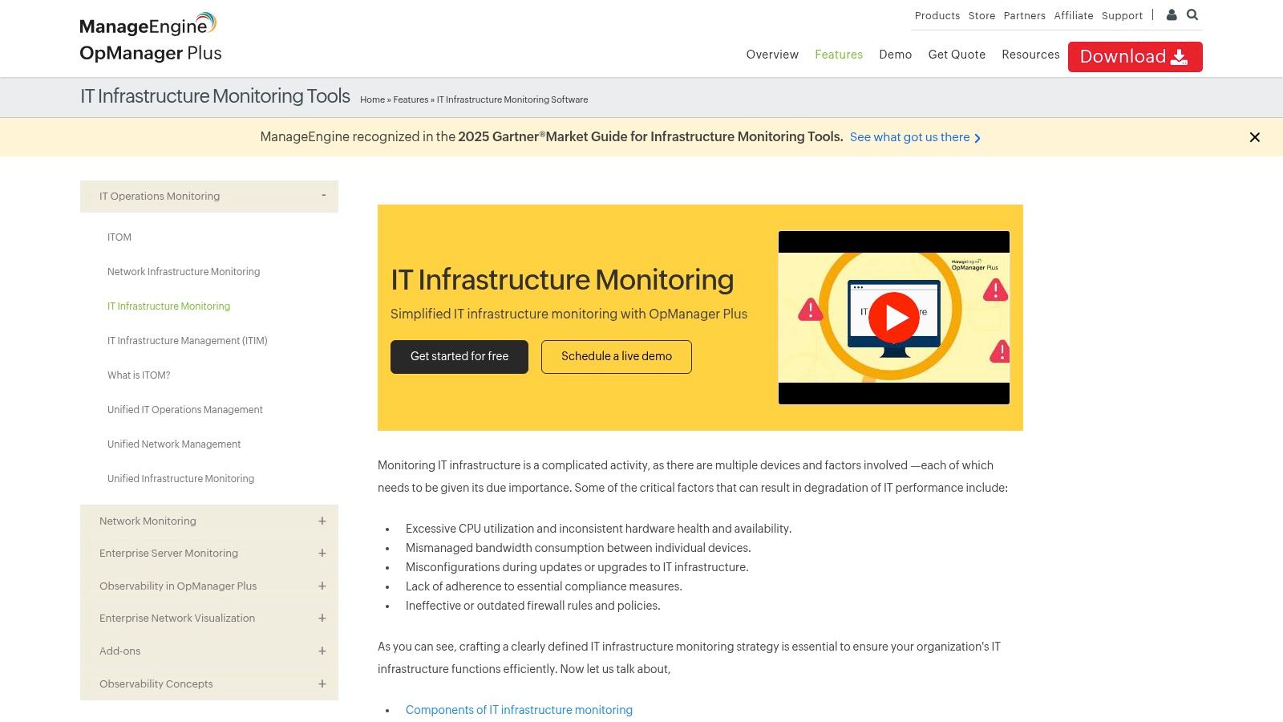
Task: Click the ManageEngine OpManager Plus logo
Action: click(151, 38)
